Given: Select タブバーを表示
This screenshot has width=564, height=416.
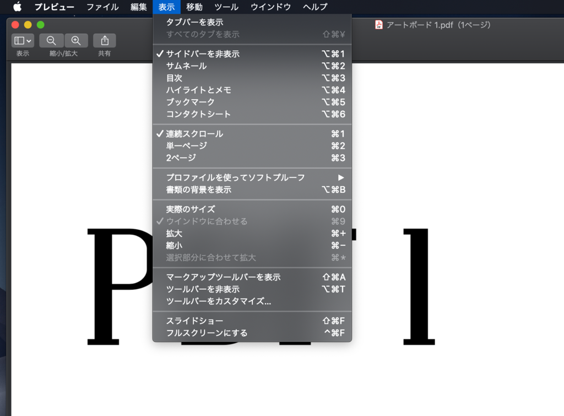Looking at the screenshot, I should (x=252, y=22).
